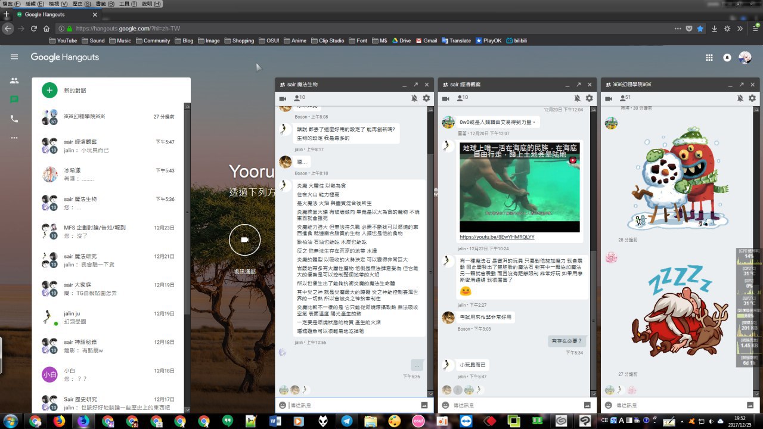This screenshot has height=429, width=763.
Task: Click the emoji icon in sair 魔法生物 input
Action: (283, 405)
